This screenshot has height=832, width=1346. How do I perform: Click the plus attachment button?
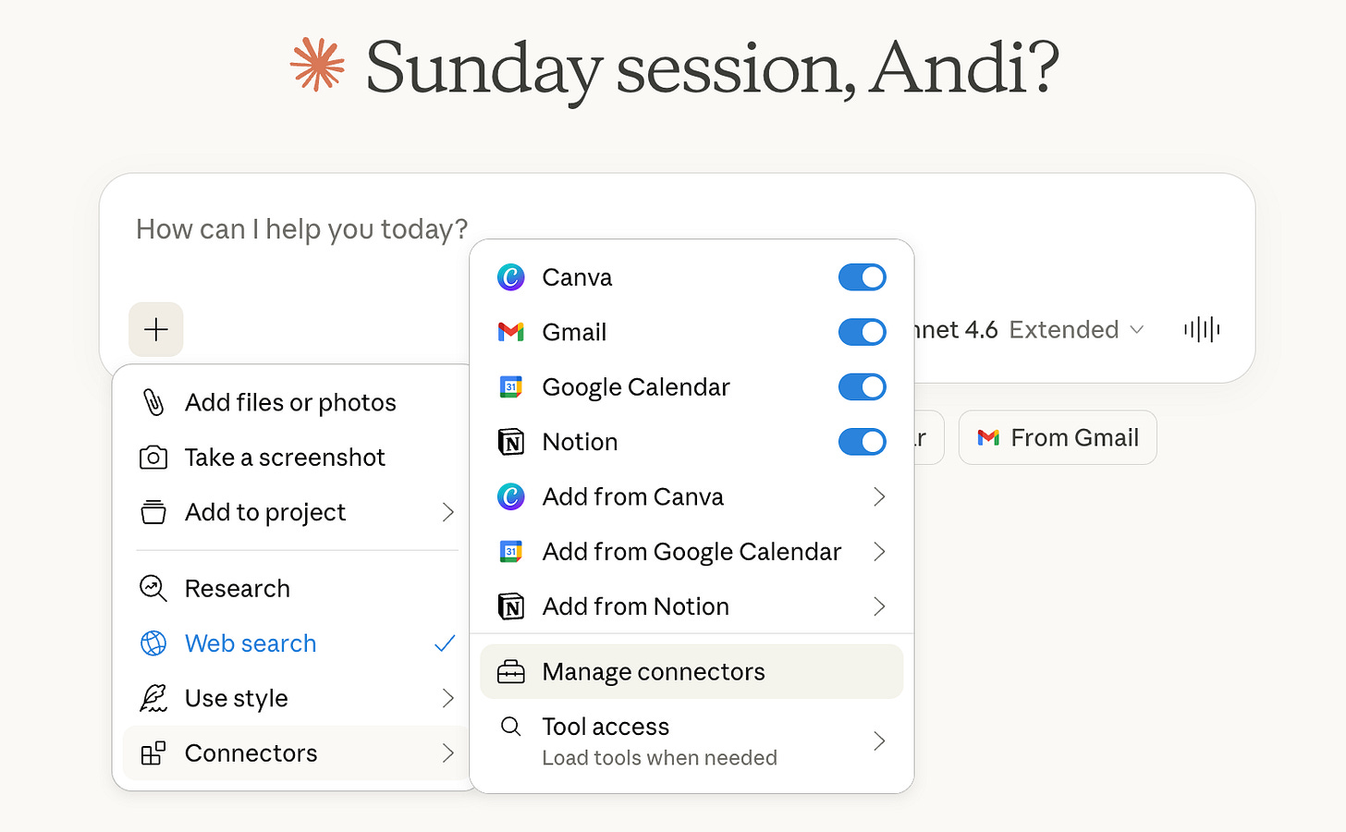tap(156, 329)
